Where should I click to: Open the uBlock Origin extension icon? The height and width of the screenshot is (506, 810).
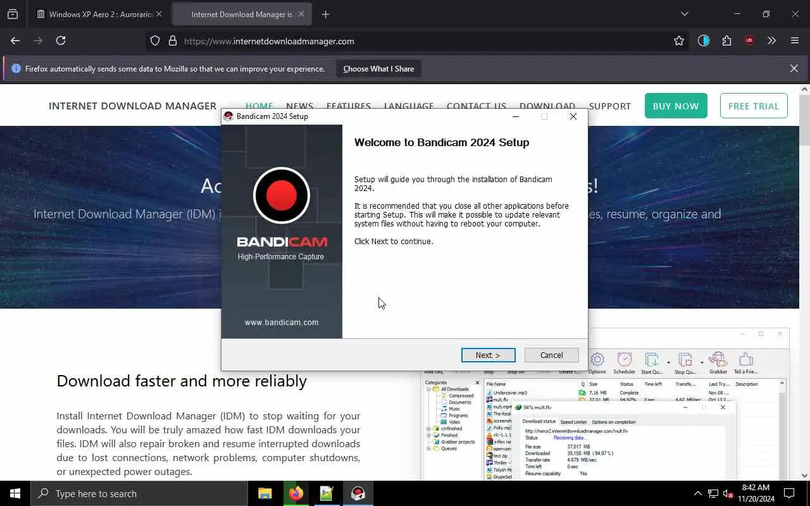point(749,40)
